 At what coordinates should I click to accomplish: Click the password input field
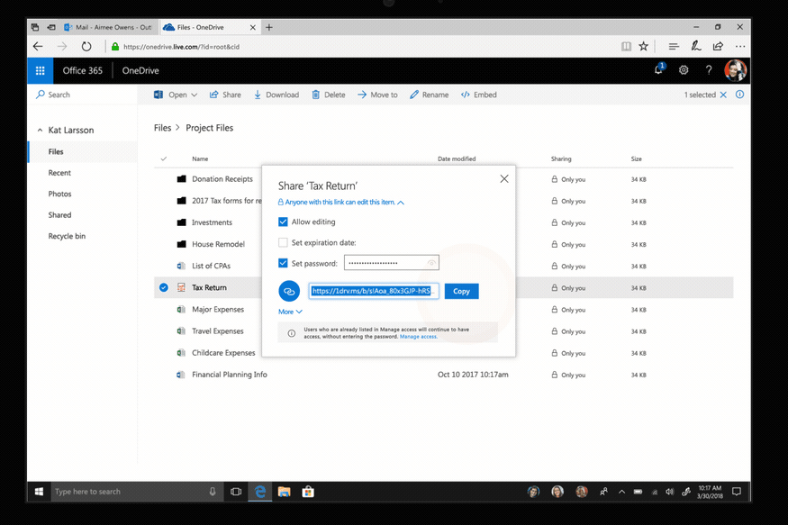(392, 263)
